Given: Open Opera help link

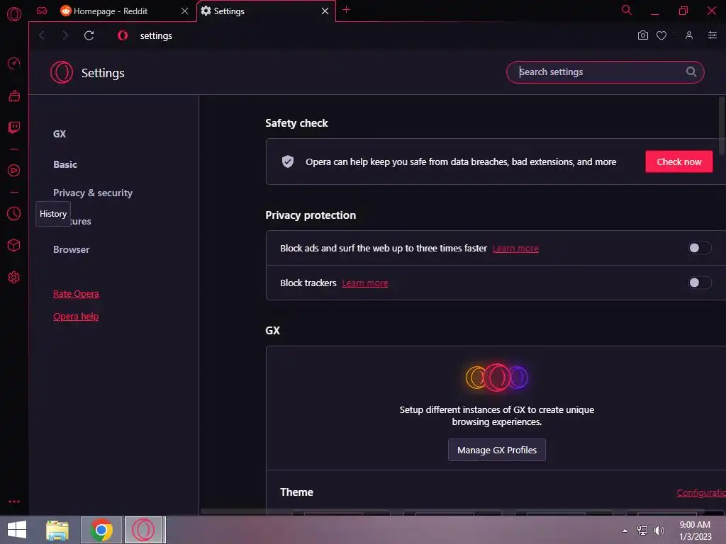Looking at the screenshot, I should [76, 317].
